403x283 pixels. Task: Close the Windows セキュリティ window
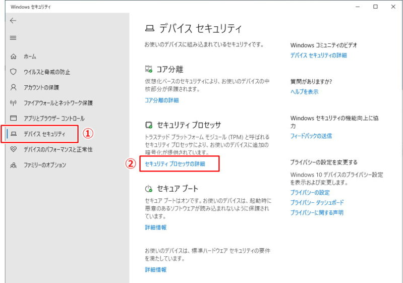(x=393, y=7)
